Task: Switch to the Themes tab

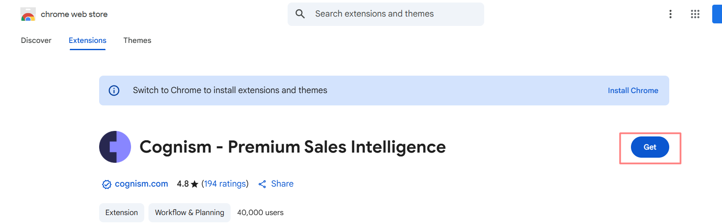Action: pyautogui.click(x=137, y=40)
